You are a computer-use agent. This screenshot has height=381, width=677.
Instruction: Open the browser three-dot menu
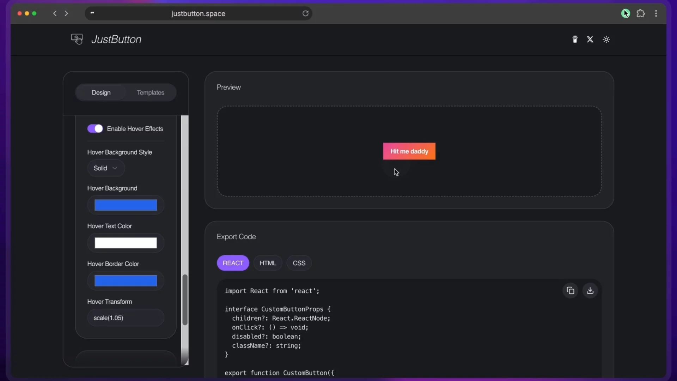pos(656,13)
